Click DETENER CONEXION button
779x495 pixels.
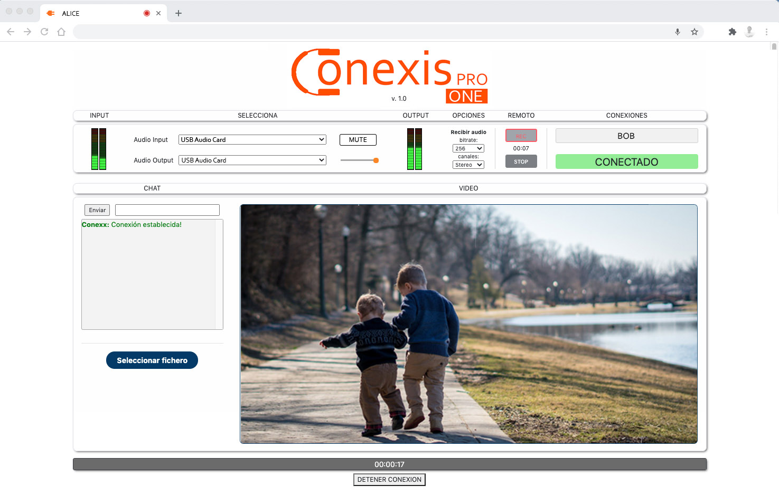[x=389, y=480]
